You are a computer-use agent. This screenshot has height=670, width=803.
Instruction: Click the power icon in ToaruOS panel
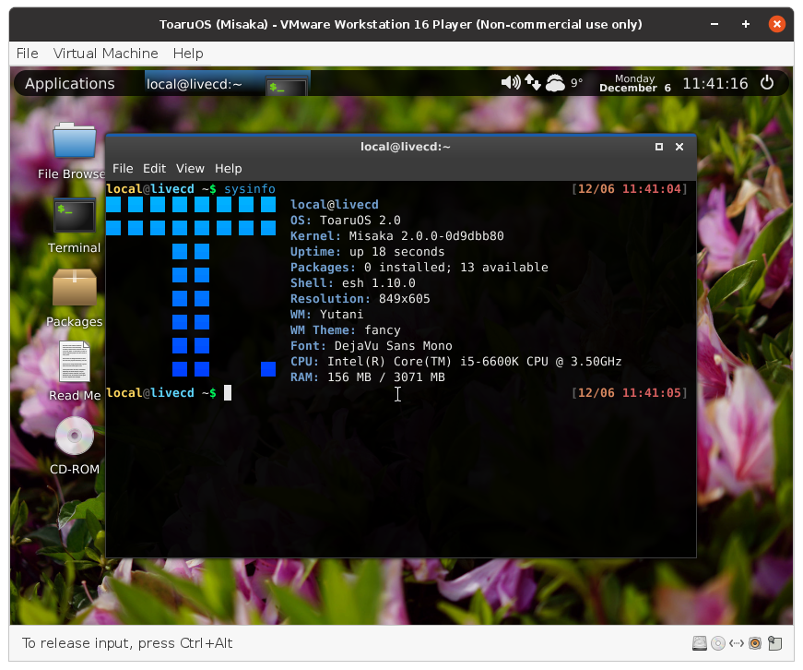(x=767, y=82)
